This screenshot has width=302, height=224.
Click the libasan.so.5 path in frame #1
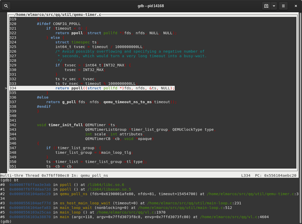110,189
